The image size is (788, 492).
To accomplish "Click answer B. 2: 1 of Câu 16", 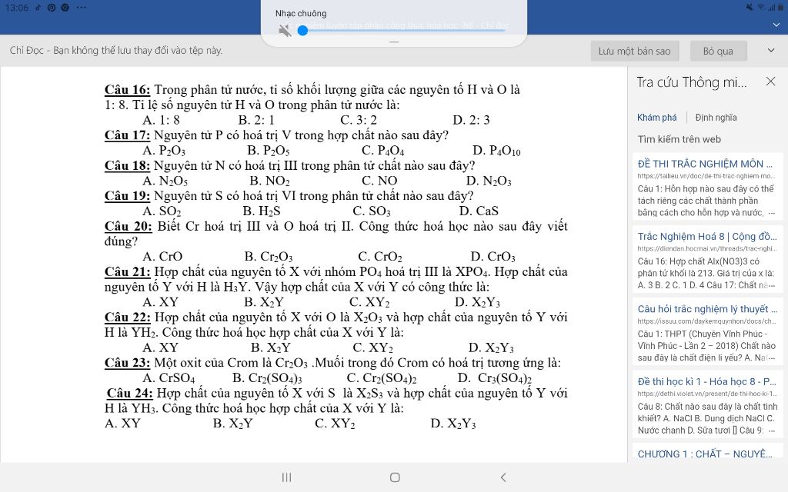I will point(256,120).
